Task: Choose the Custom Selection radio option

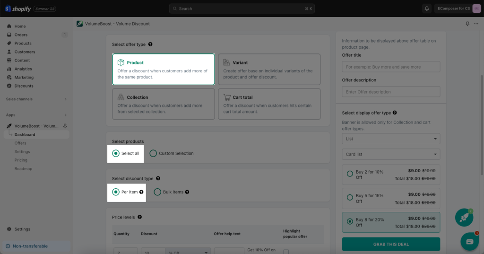Action: (153, 153)
